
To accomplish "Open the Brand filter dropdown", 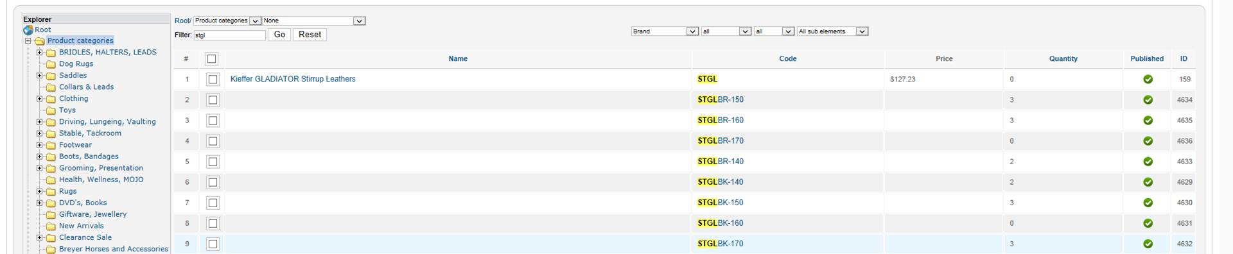I will click(665, 31).
